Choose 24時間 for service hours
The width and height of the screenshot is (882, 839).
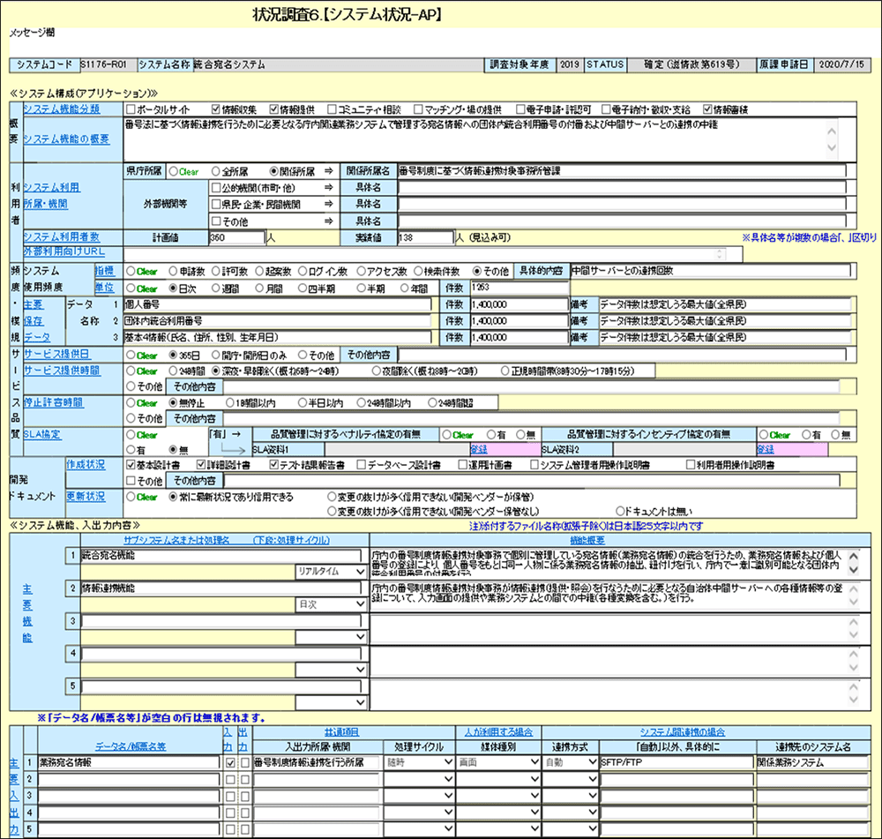tap(173, 371)
